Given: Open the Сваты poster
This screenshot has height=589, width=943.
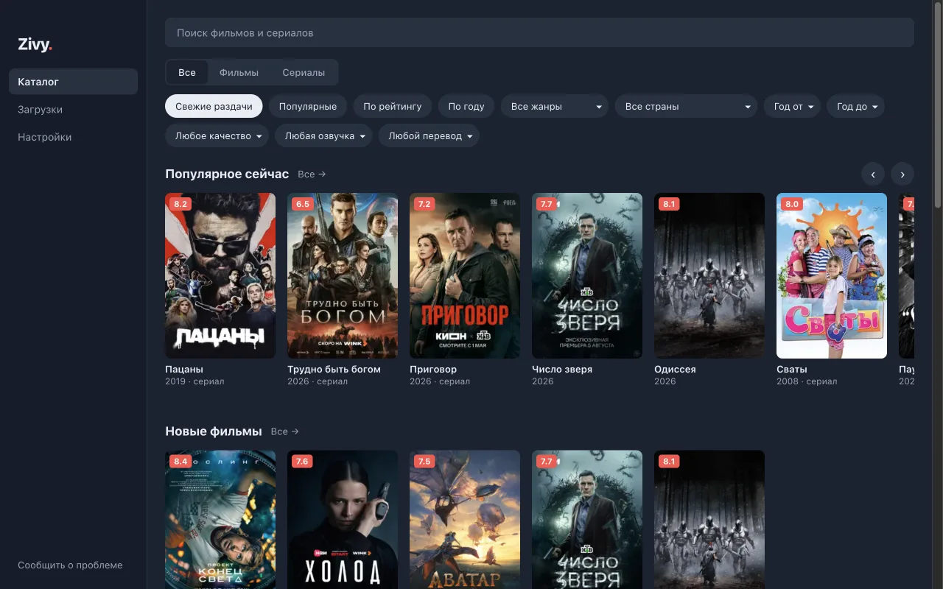Looking at the screenshot, I should coord(832,275).
